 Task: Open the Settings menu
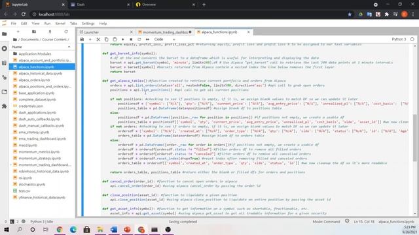click(x=88, y=23)
